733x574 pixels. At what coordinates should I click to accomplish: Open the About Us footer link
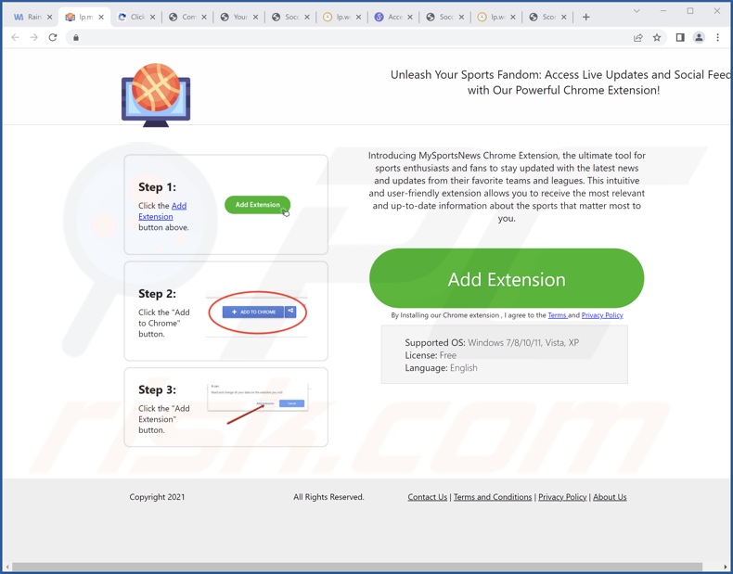pos(610,497)
